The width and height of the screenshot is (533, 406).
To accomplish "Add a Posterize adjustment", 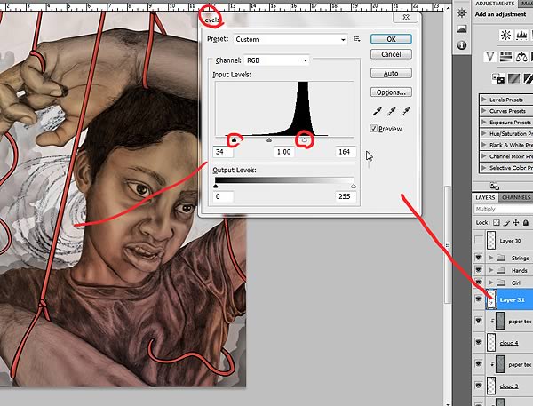I will point(514,78).
